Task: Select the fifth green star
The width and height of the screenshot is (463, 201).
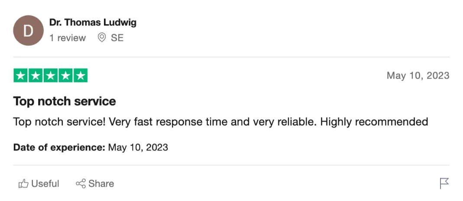Action: (81, 76)
